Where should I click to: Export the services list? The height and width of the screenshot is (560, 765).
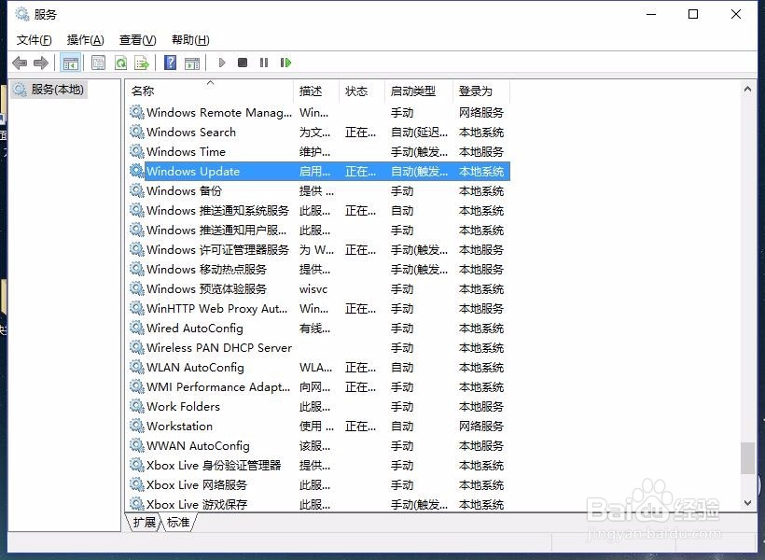[x=142, y=63]
